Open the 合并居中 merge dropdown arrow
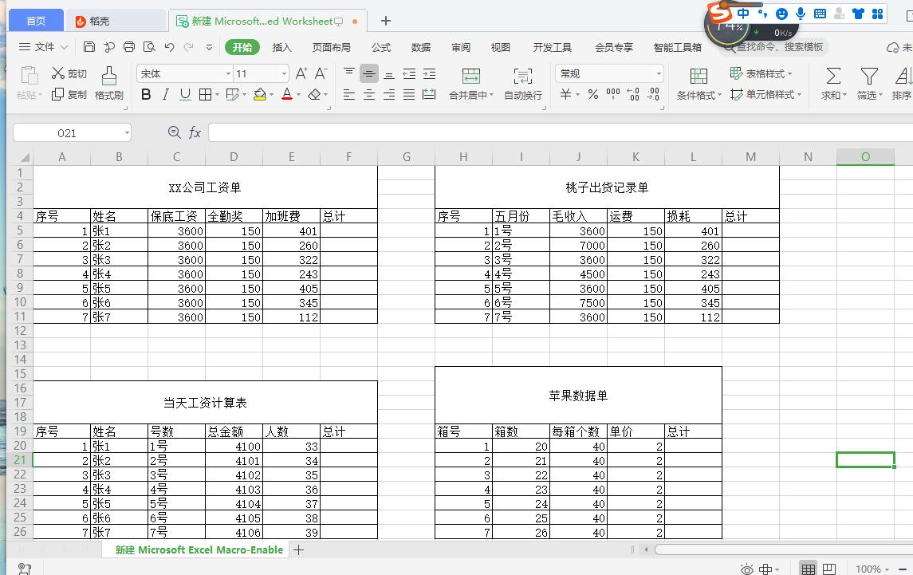Screen dimensions: 913x575 click(x=491, y=94)
